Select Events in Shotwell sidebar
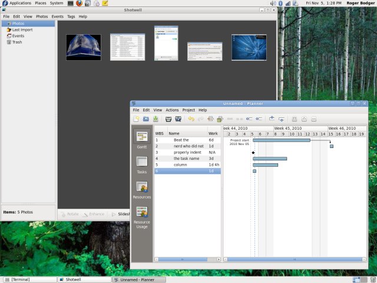 point(18,36)
